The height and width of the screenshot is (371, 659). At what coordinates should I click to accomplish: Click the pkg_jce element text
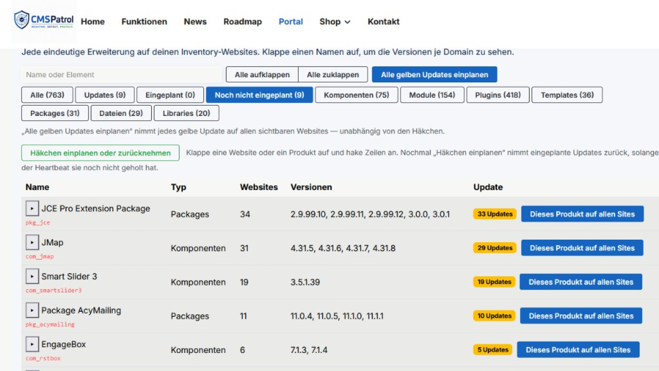click(38, 223)
